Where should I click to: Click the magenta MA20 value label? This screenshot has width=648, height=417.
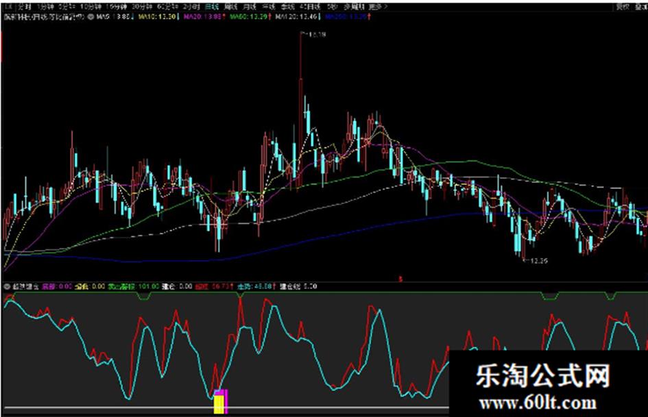[x=204, y=17]
